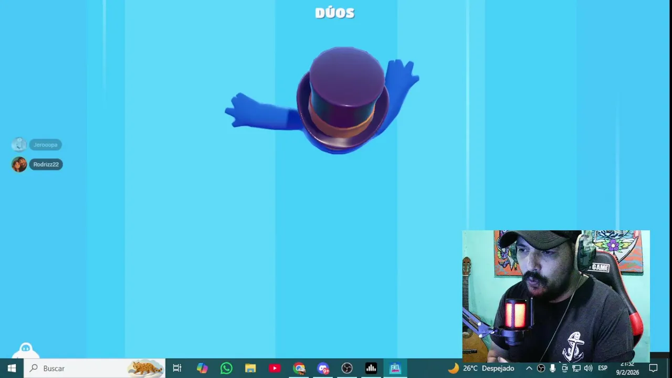The image size is (672, 378).
Task: Select player Jerooopa name tag
Action: (x=45, y=145)
